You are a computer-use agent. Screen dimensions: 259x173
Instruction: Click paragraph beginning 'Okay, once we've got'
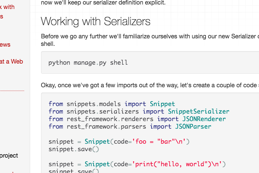click(x=150, y=85)
